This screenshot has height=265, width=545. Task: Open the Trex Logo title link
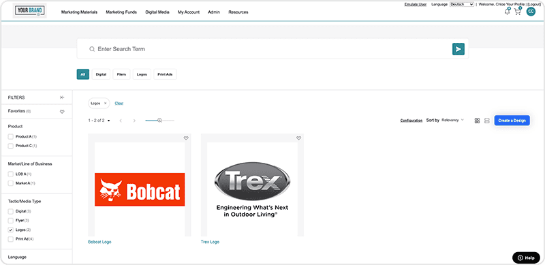[210, 242]
